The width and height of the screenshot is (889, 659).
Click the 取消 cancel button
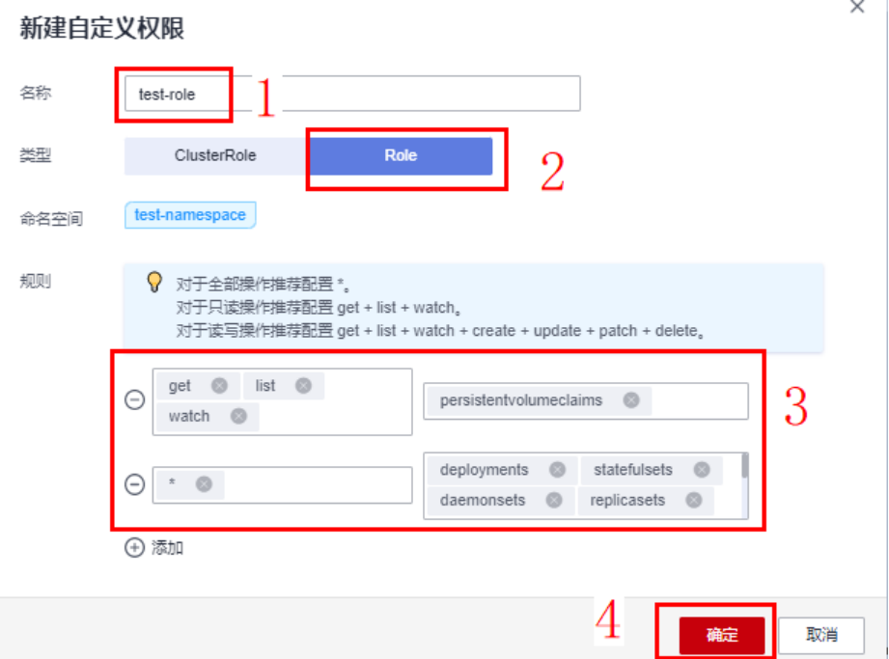(x=821, y=635)
